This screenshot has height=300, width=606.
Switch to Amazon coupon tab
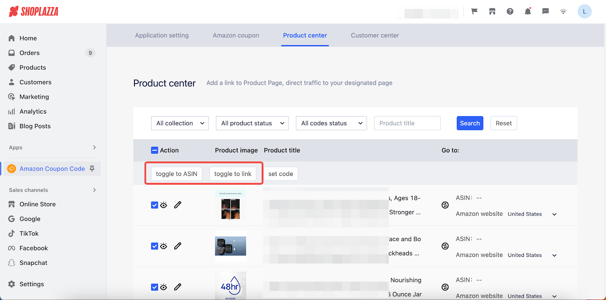coord(236,36)
